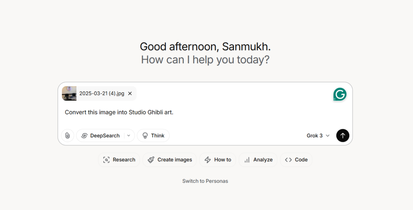Click Switch to Personas link
This screenshot has height=210, width=413.
pyautogui.click(x=205, y=181)
